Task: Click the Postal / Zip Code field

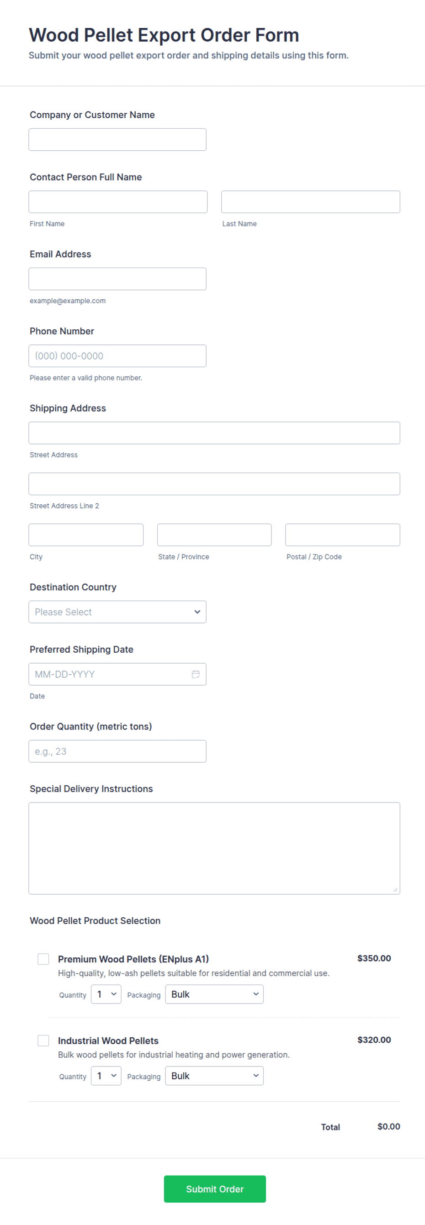Action: pyautogui.click(x=343, y=534)
